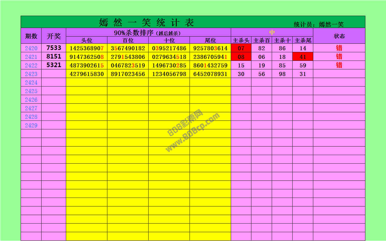Select the 主杀尾 column header
386x241 pixels.
coord(303,41)
